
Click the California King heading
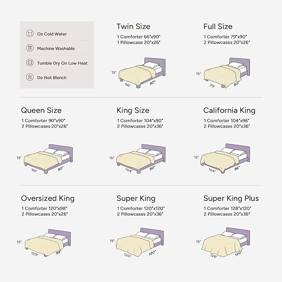(x=229, y=110)
